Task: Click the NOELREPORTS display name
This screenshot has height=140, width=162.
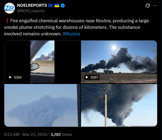Action: (32, 5)
